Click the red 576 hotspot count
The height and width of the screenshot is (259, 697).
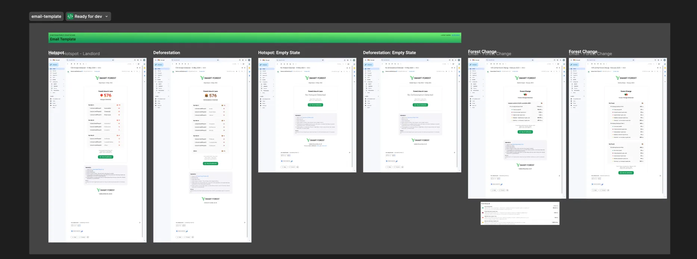(108, 96)
